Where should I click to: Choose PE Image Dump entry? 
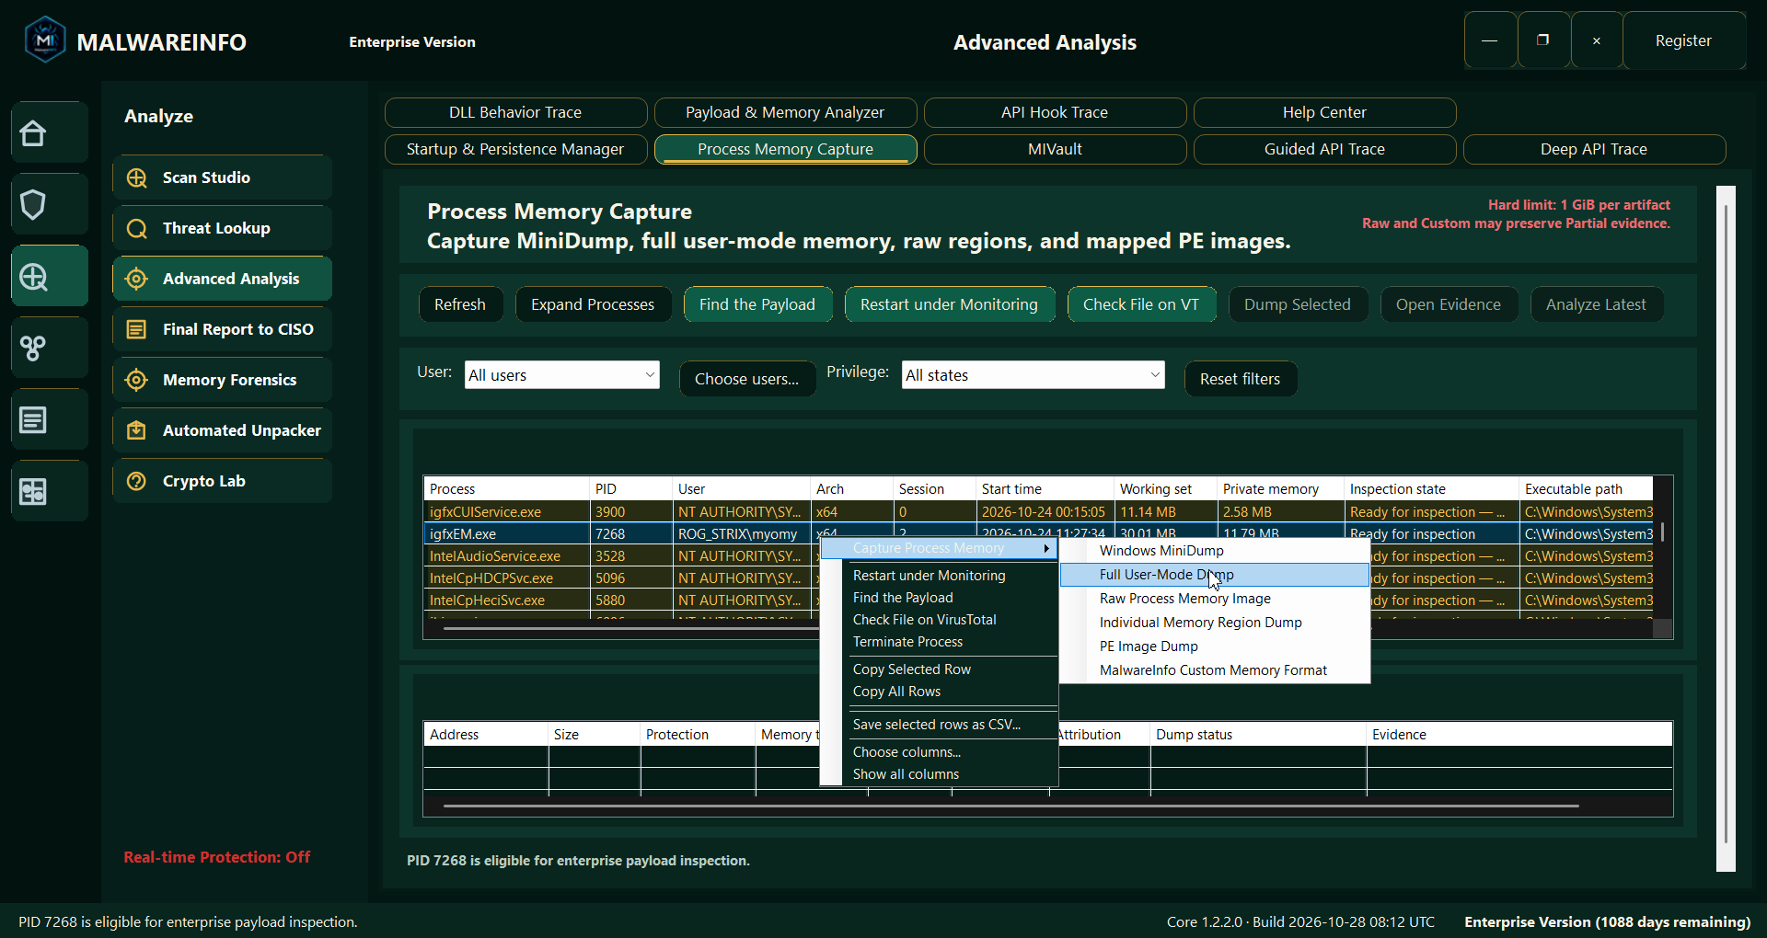tap(1215, 646)
